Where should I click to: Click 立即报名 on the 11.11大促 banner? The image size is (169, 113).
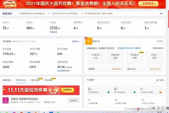tap(67, 90)
